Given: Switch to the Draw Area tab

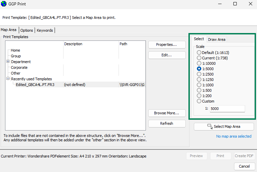Looking at the screenshot, I should (x=217, y=39).
